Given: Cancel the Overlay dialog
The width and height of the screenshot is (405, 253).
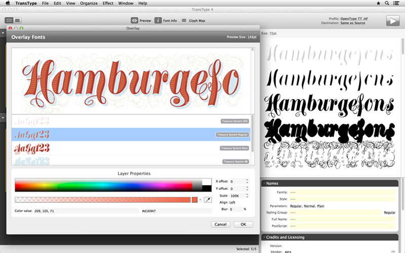Looking at the screenshot, I should (220, 224).
